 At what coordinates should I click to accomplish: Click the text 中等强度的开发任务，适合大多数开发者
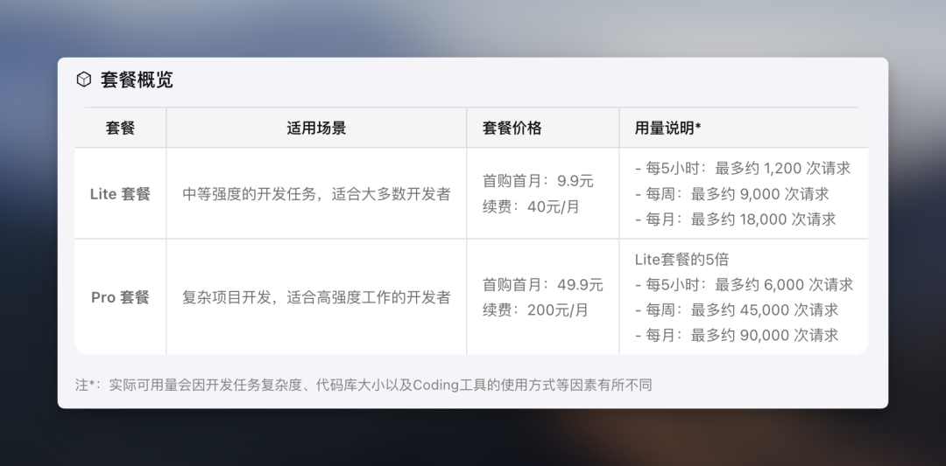click(x=316, y=194)
